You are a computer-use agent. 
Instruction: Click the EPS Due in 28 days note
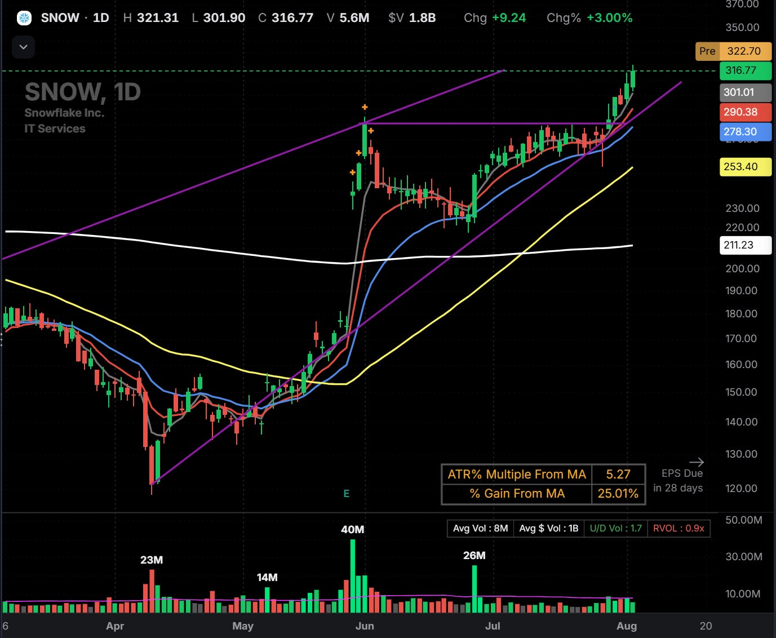click(x=679, y=481)
